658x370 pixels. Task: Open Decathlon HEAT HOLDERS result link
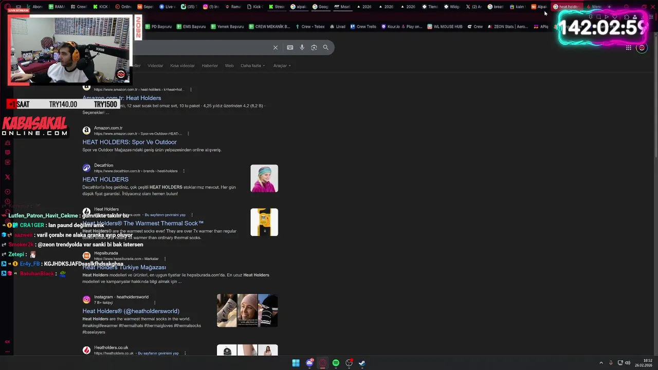point(105,179)
